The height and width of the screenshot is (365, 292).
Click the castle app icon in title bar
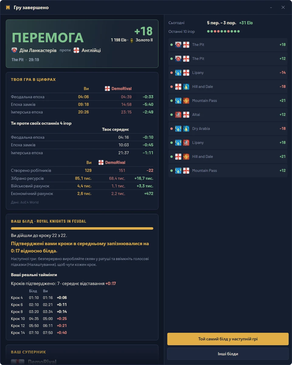[8, 7]
